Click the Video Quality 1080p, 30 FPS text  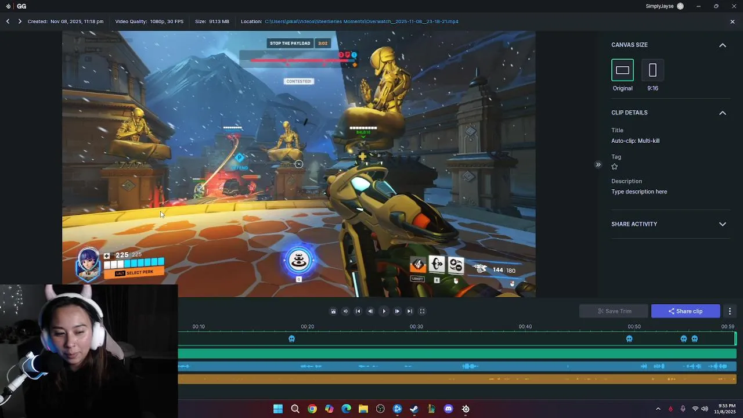[x=149, y=21]
